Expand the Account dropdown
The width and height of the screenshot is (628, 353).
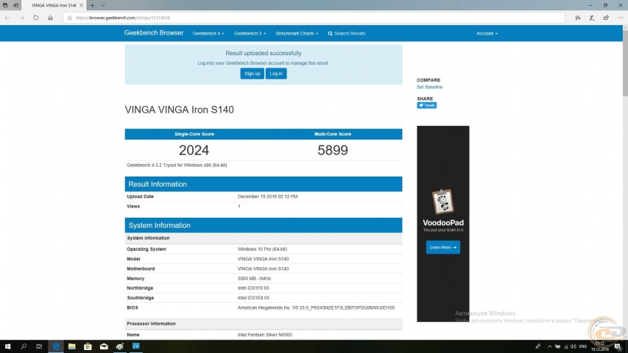coord(487,34)
